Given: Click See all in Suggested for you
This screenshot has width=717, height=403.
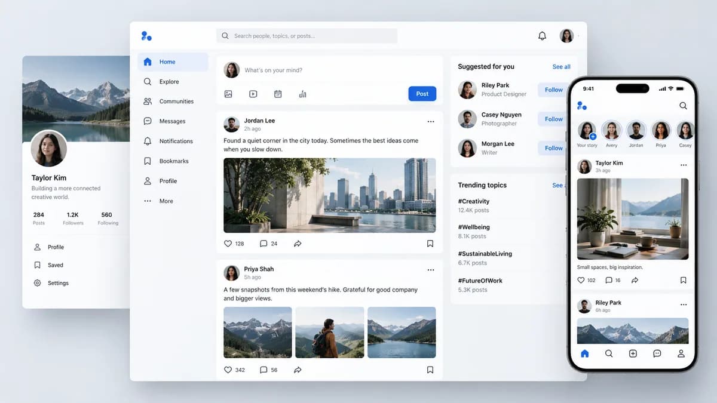Looking at the screenshot, I should point(561,67).
